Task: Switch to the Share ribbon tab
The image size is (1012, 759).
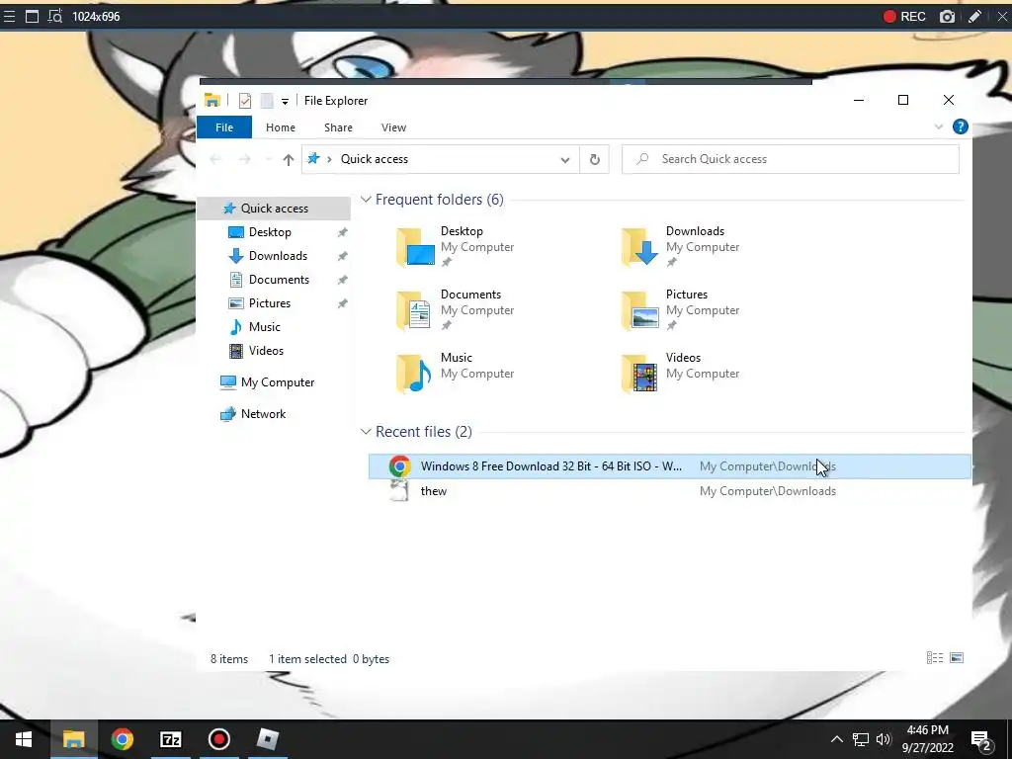Action: click(338, 127)
